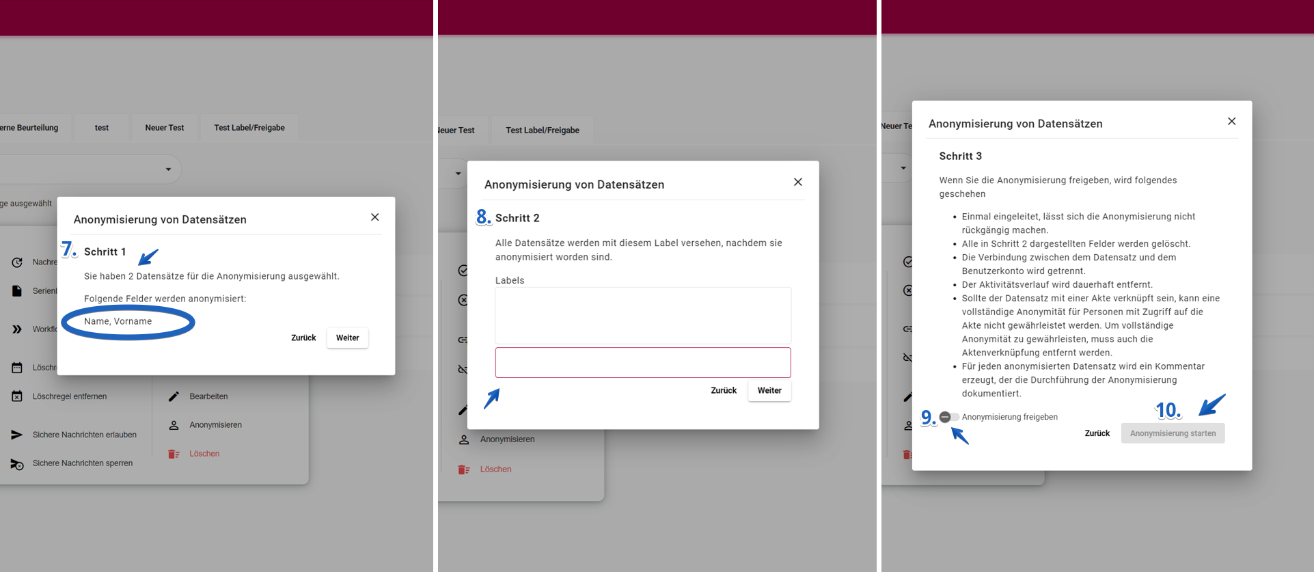This screenshot has height=572, width=1314.
Task: Click send icon beside Sichere Nachrichten erlauben
Action: [17, 435]
